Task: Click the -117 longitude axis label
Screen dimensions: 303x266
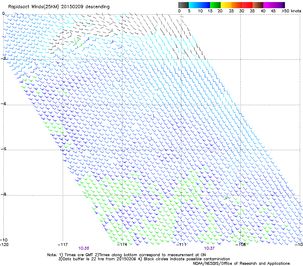Action: 63,245
